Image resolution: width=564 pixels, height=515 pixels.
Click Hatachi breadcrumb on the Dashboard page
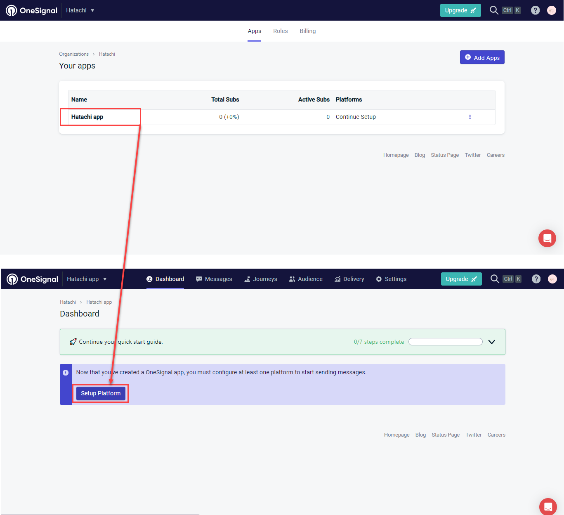[68, 302]
